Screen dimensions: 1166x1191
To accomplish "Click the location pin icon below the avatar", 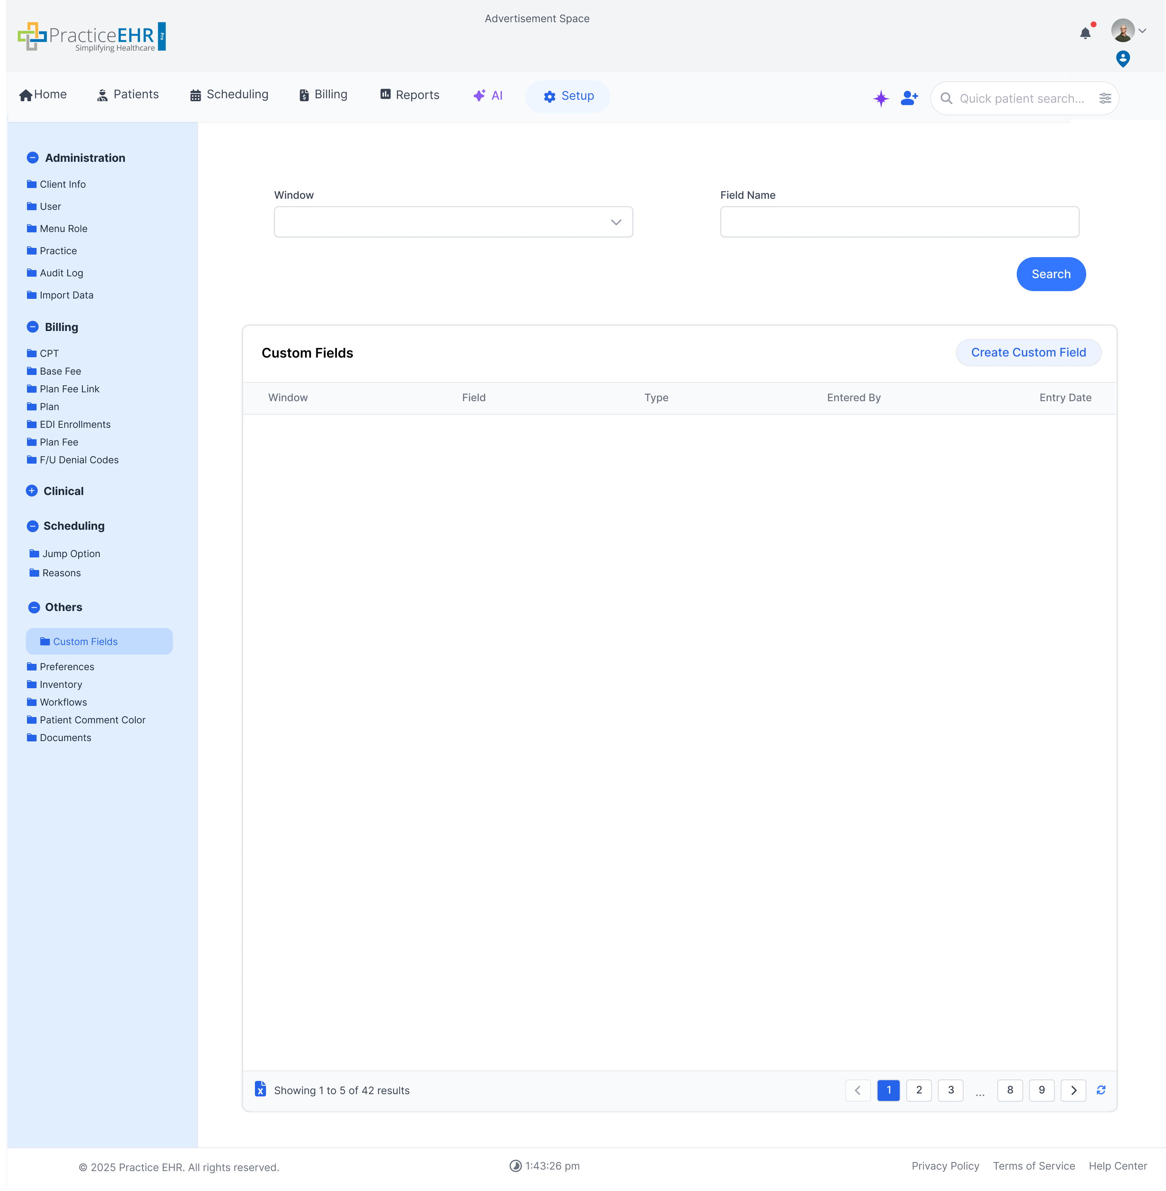I will tap(1123, 59).
